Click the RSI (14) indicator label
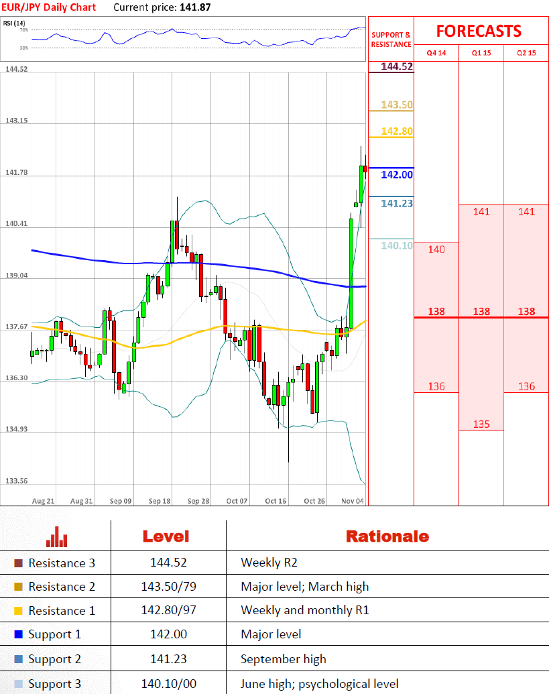Viewport: 549px width, 694px height. click(14, 23)
